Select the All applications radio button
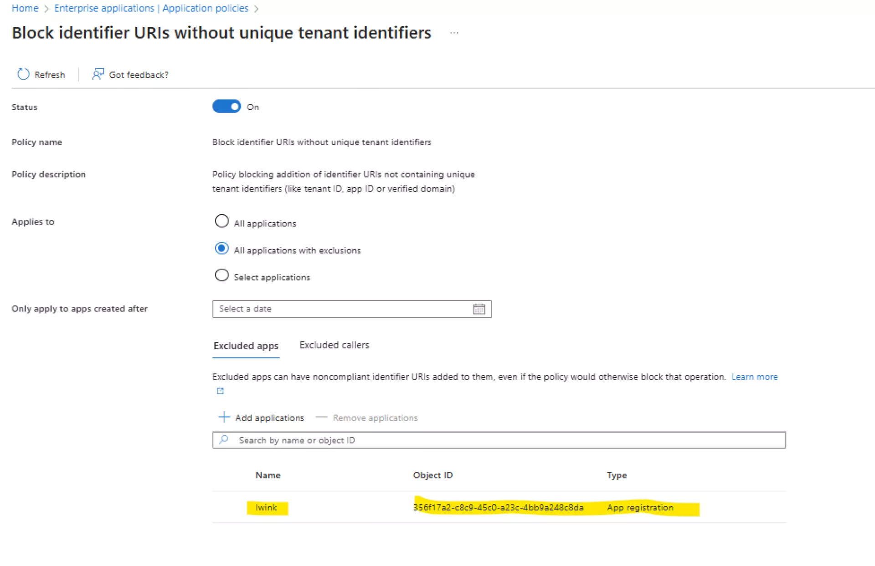This screenshot has width=875, height=566. [x=221, y=221]
